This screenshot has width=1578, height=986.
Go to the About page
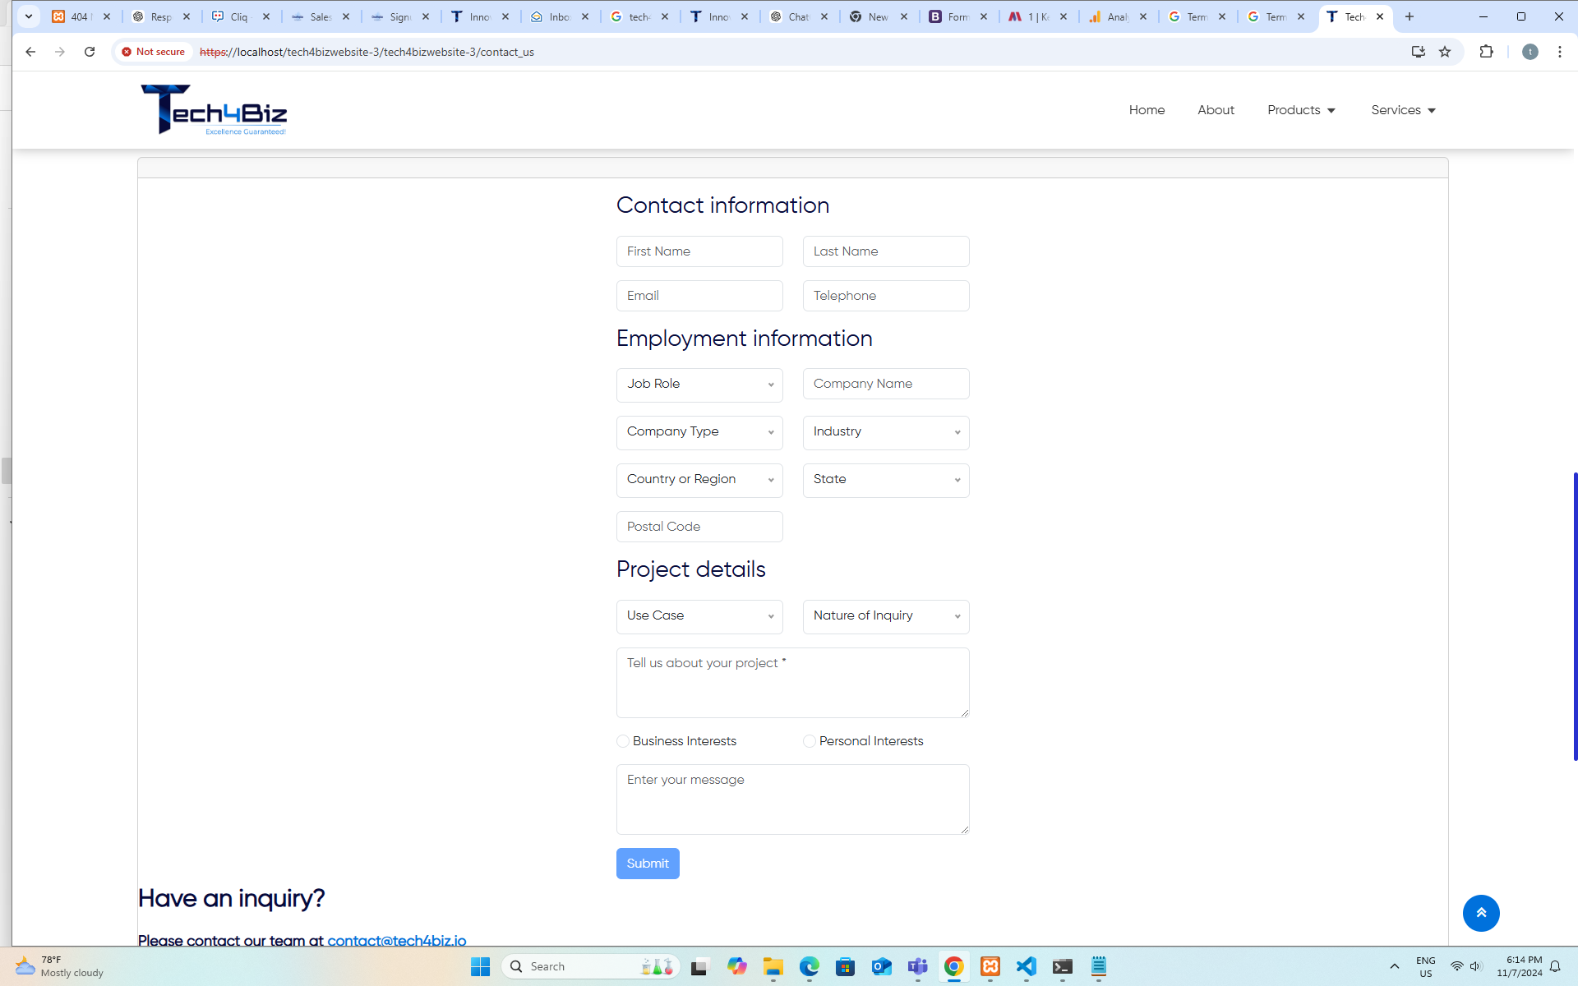click(1216, 110)
